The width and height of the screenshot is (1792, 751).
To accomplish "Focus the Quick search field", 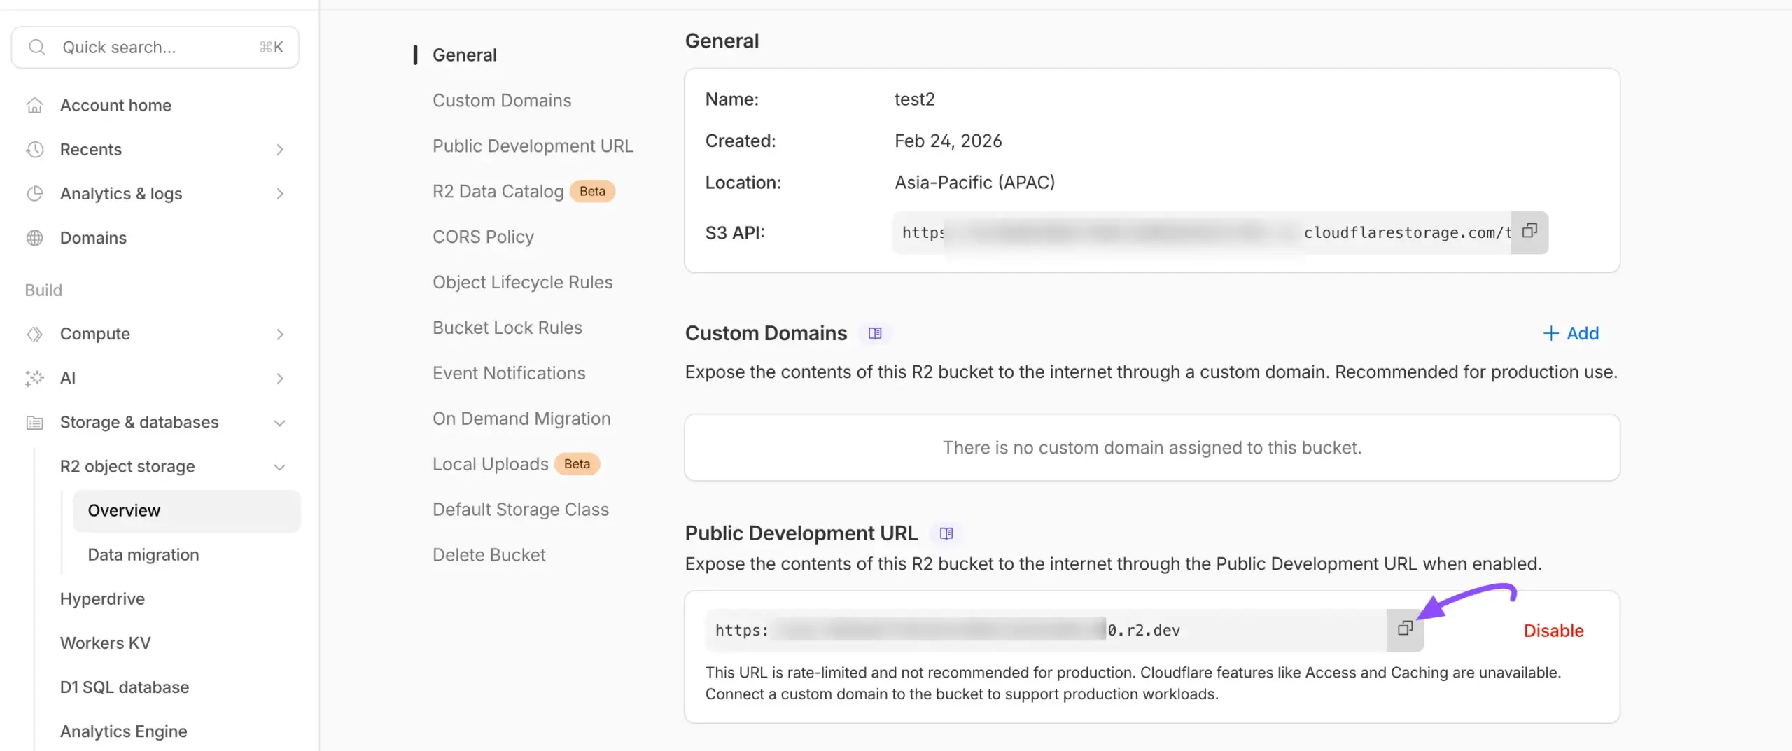I will click(154, 47).
